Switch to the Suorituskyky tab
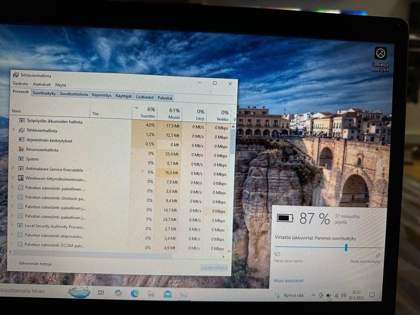 [x=44, y=93]
